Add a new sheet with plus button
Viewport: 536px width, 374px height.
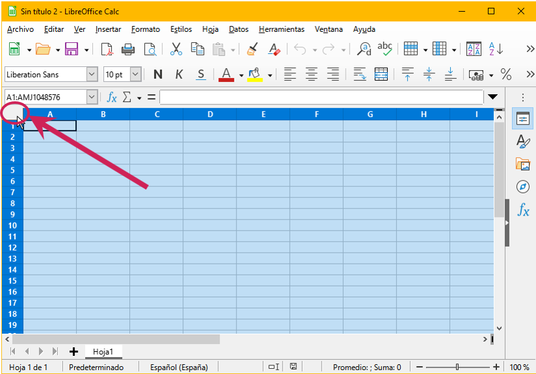pyautogui.click(x=73, y=351)
